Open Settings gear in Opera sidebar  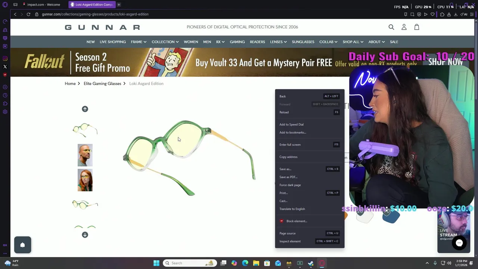tap(5, 112)
